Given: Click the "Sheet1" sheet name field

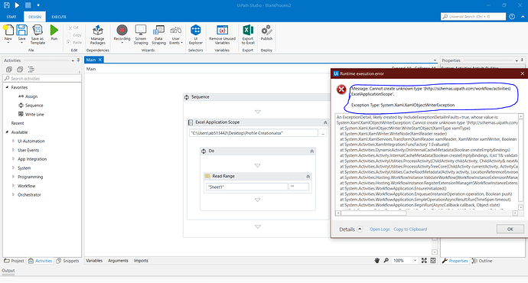Looking at the screenshot, I should click(x=247, y=187).
